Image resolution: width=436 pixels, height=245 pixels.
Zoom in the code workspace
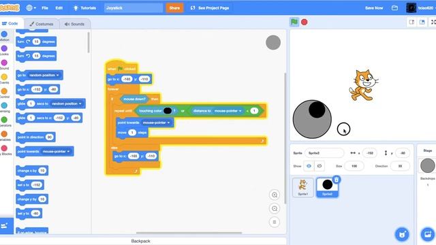(x=275, y=195)
